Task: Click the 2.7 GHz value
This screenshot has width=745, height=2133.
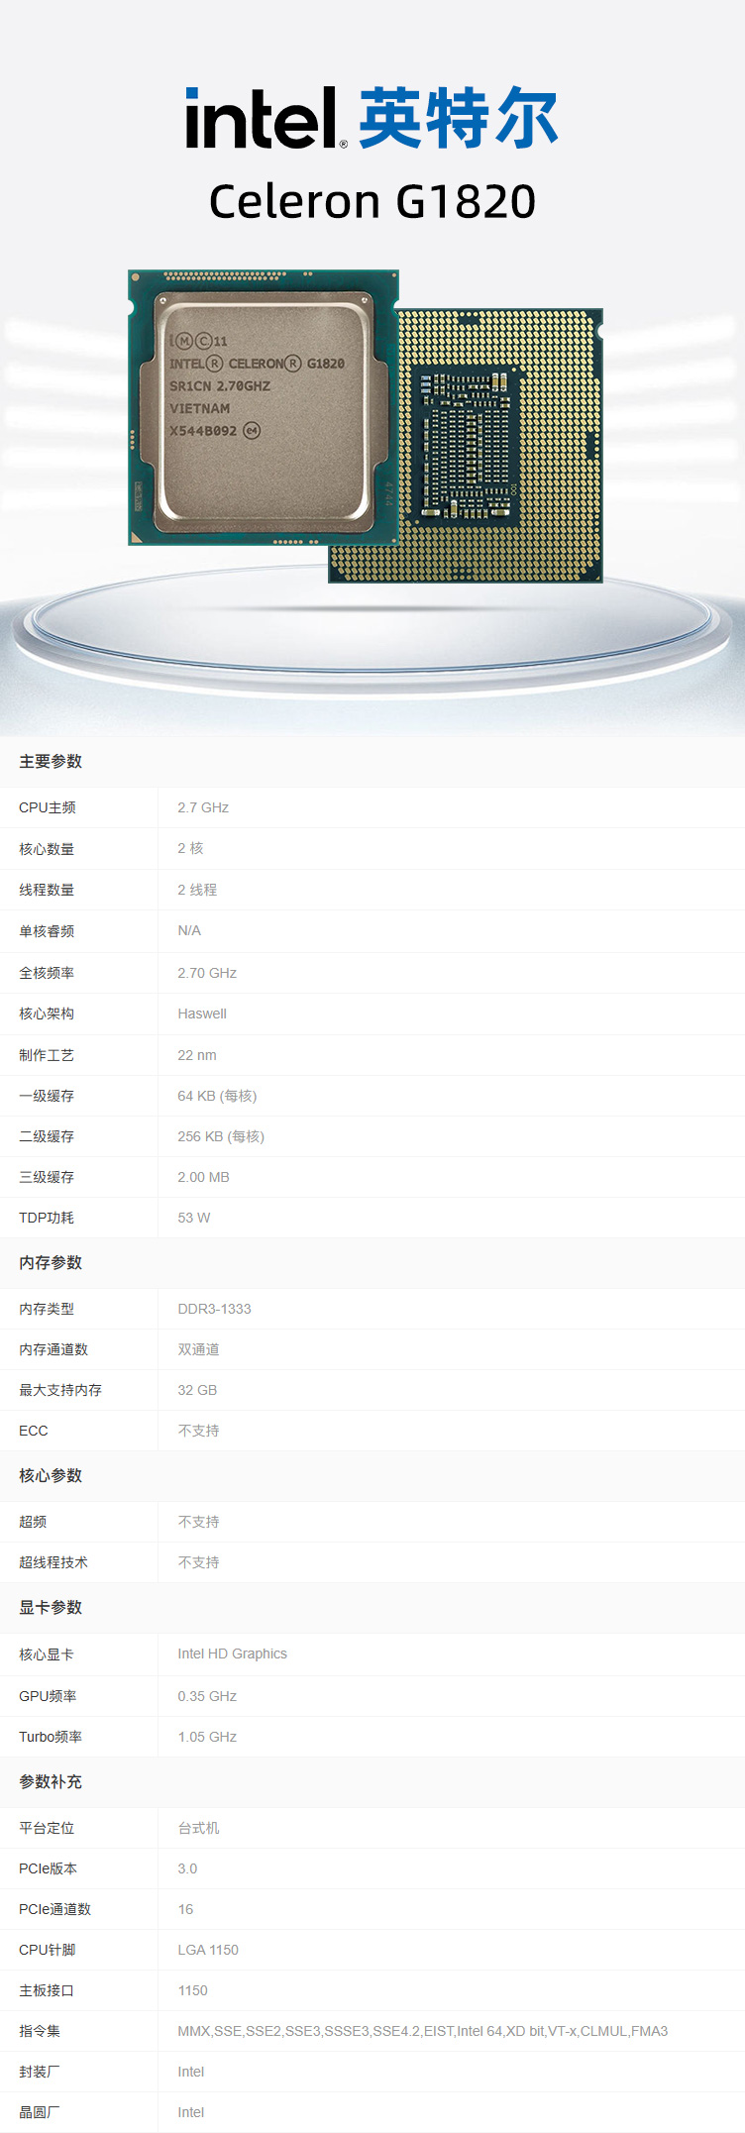Action: coord(203,807)
